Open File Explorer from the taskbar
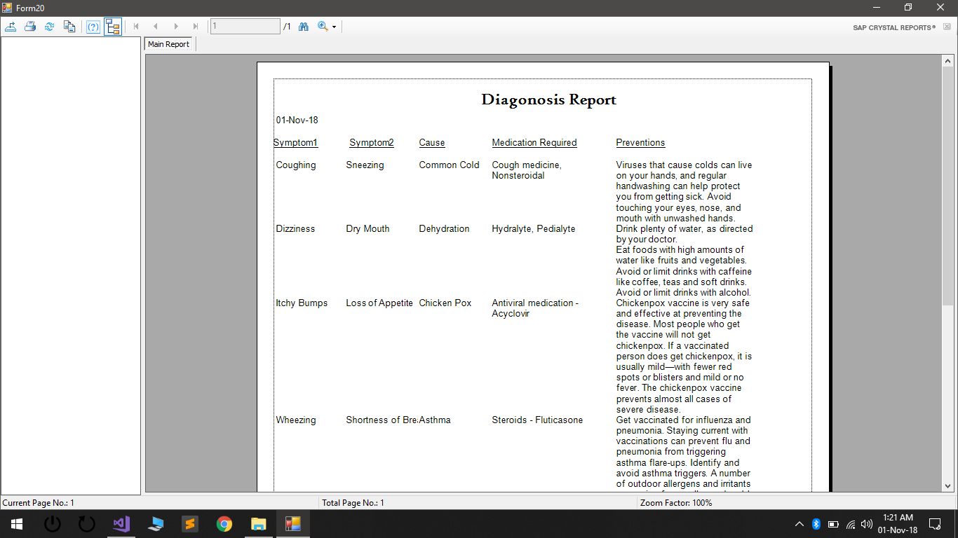 [x=259, y=524]
